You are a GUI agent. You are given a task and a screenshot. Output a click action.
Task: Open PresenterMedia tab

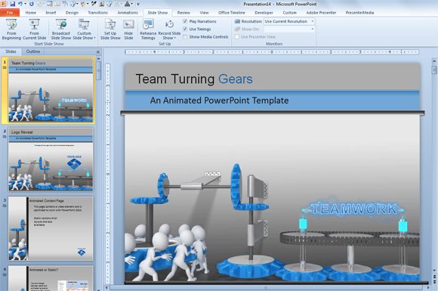(359, 13)
